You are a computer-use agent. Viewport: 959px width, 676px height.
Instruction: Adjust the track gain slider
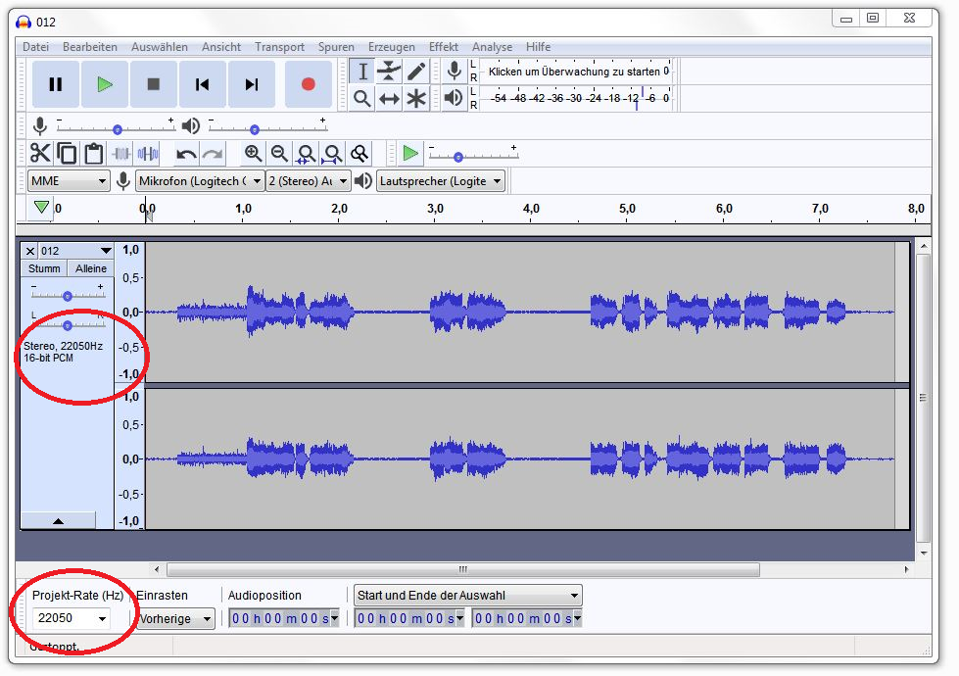(68, 295)
